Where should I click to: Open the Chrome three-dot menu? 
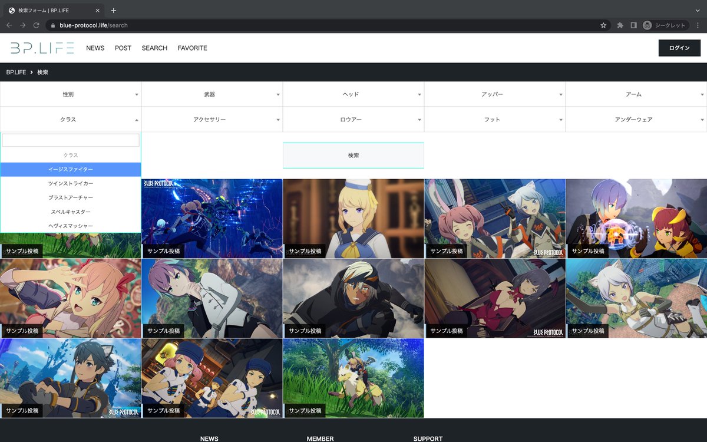click(698, 25)
